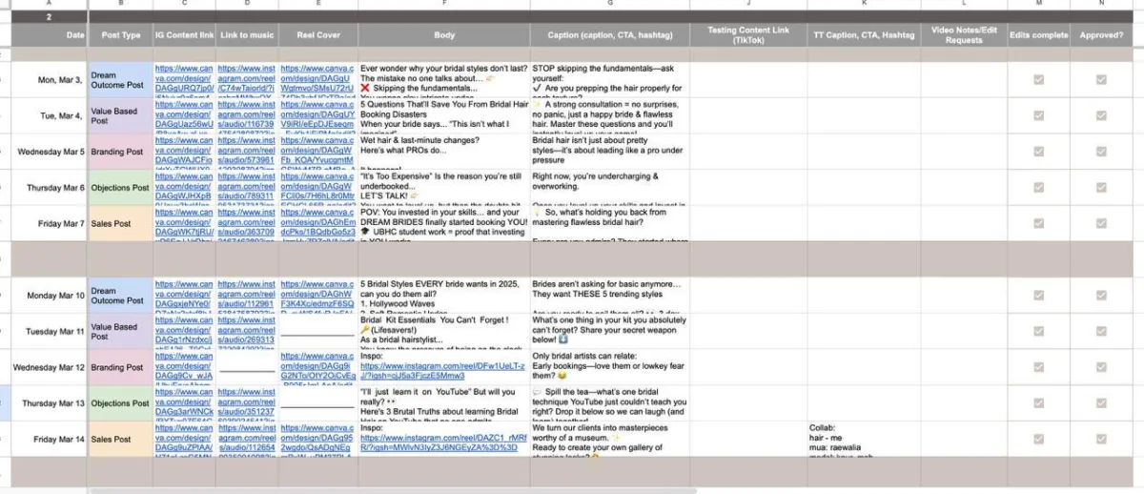Open IG Content link for Tuesday Mar 11
The width and height of the screenshot is (1144, 494).
point(184,331)
